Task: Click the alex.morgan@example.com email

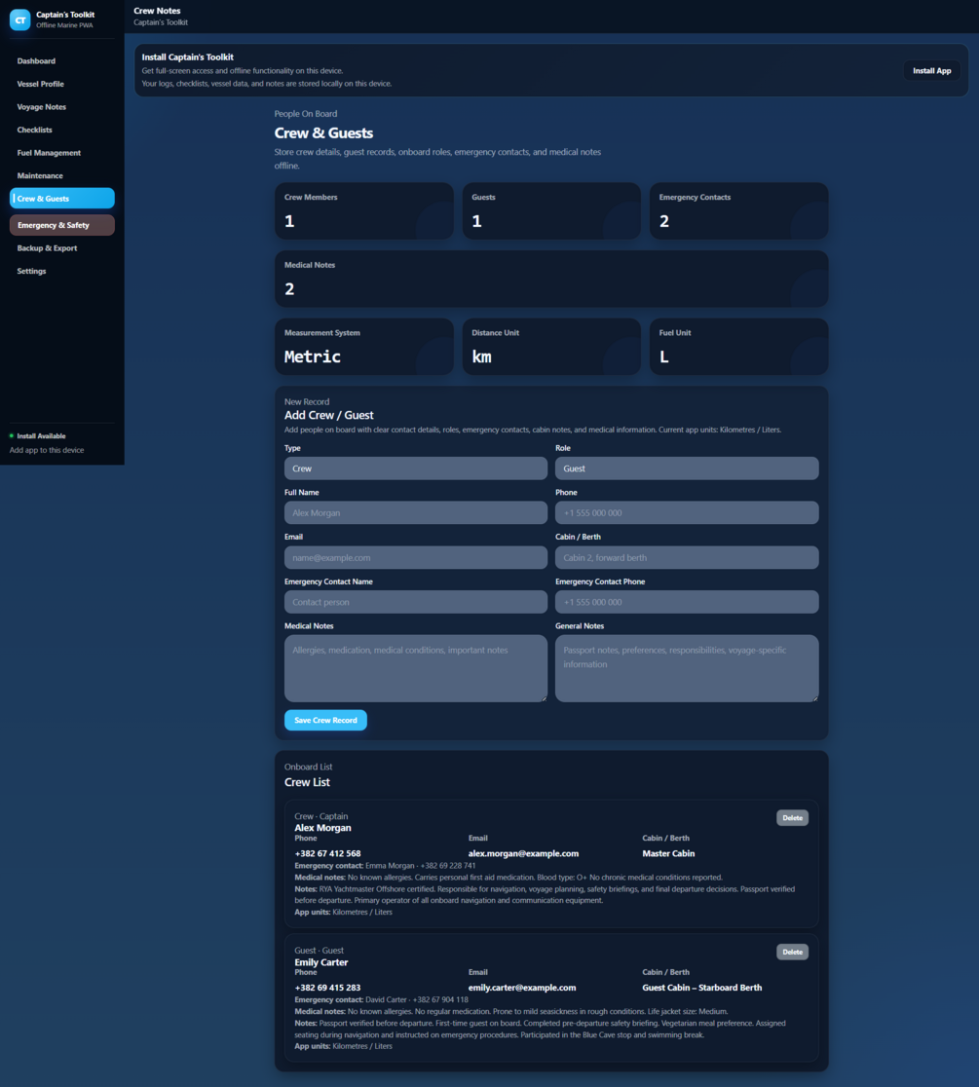Action: pyautogui.click(x=523, y=853)
